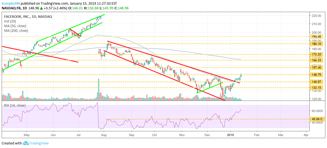Click the 120.00 price axis value

(x=317, y=99)
